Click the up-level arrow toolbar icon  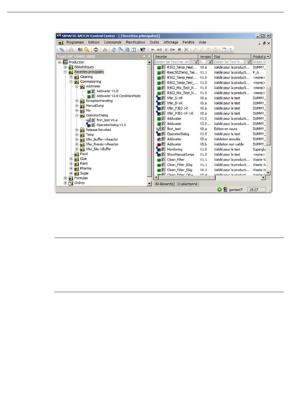point(231,49)
